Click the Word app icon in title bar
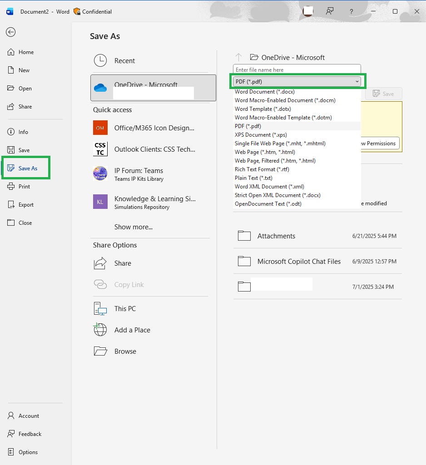The image size is (426, 465). pos(10,11)
